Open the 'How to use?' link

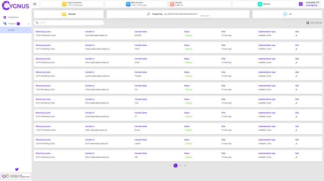205,16
